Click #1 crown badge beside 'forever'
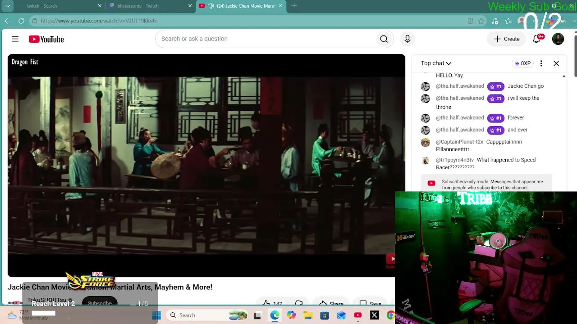Viewport: 577px width, 324px height. (x=496, y=118)
